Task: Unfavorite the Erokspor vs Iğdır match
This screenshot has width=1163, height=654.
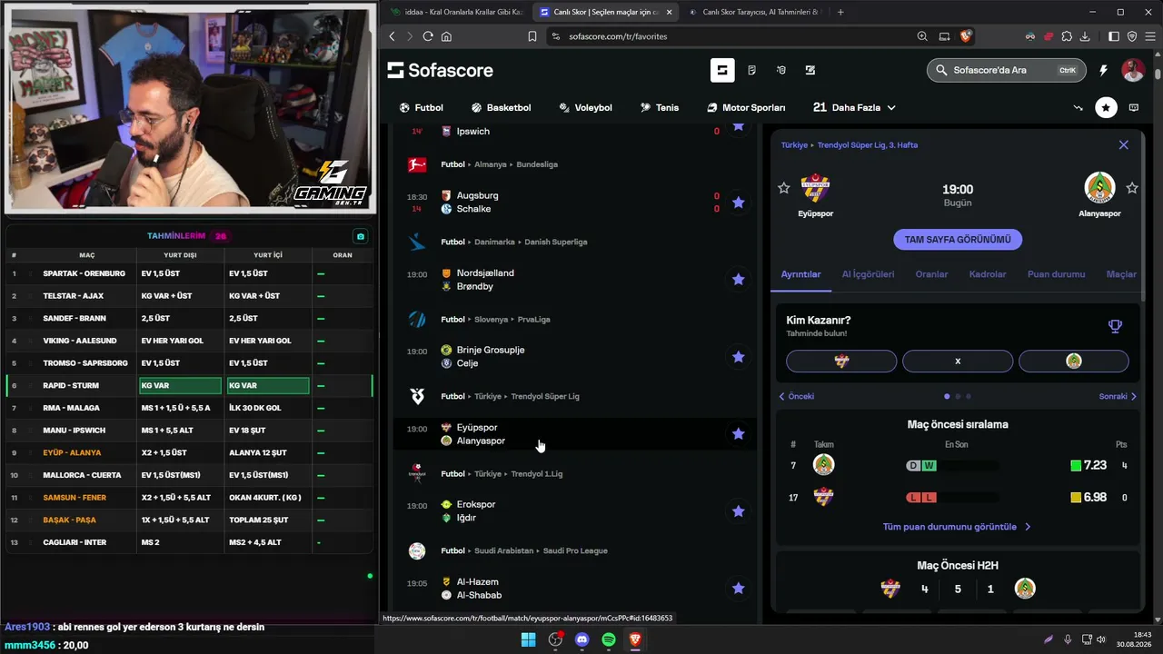Action: (738, 511)
